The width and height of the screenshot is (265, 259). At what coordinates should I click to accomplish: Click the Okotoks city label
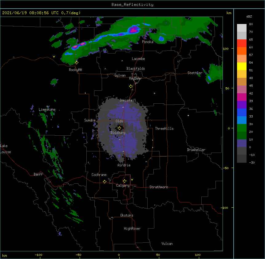pyautogui.click(x=127, y=215)
